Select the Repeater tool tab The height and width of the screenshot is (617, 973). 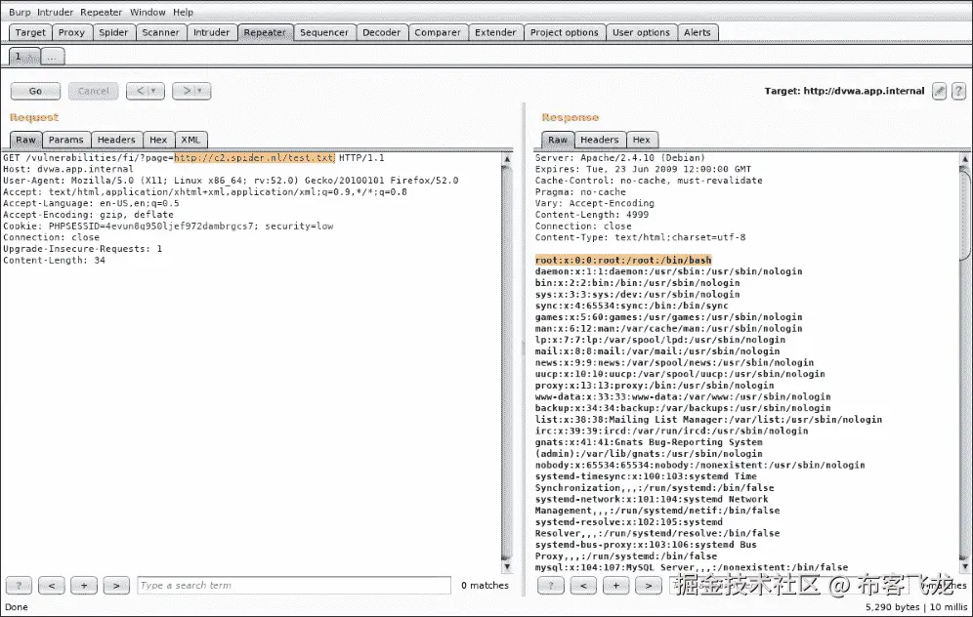(x=265, y=32)
